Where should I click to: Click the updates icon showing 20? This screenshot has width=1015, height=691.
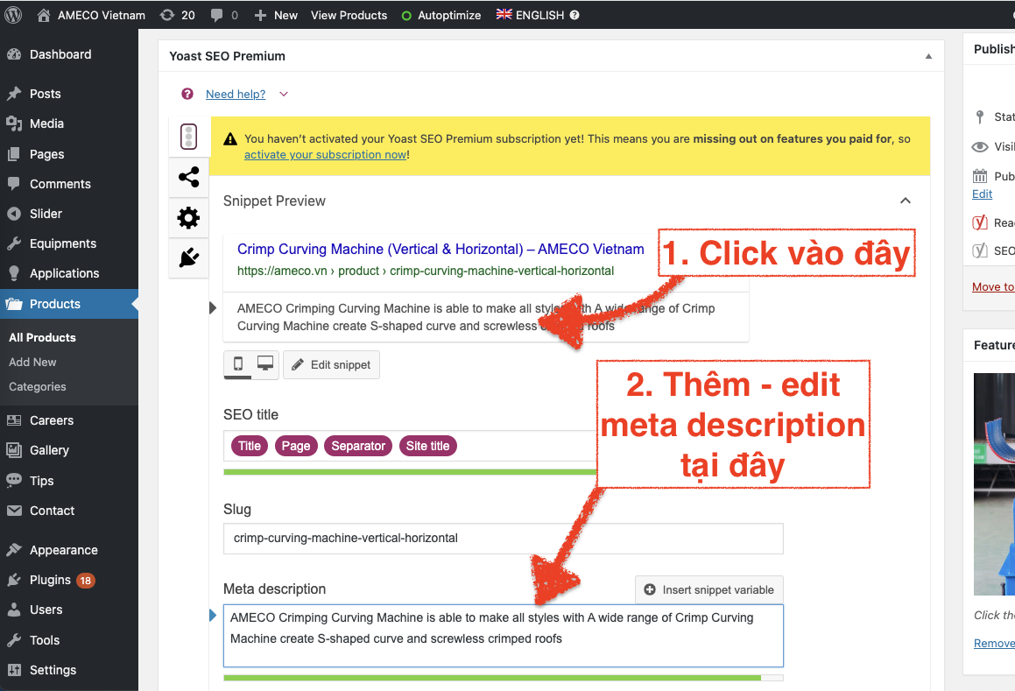tap(178, 15)
